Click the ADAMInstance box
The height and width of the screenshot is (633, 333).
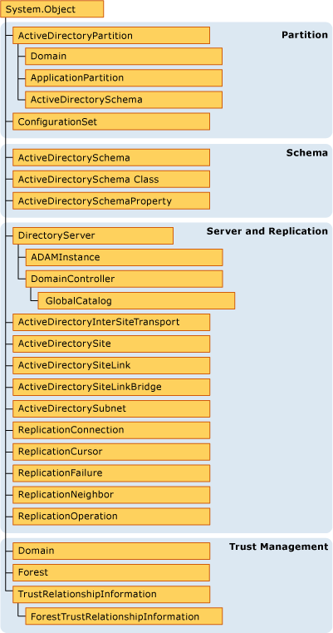pos(125,257)
